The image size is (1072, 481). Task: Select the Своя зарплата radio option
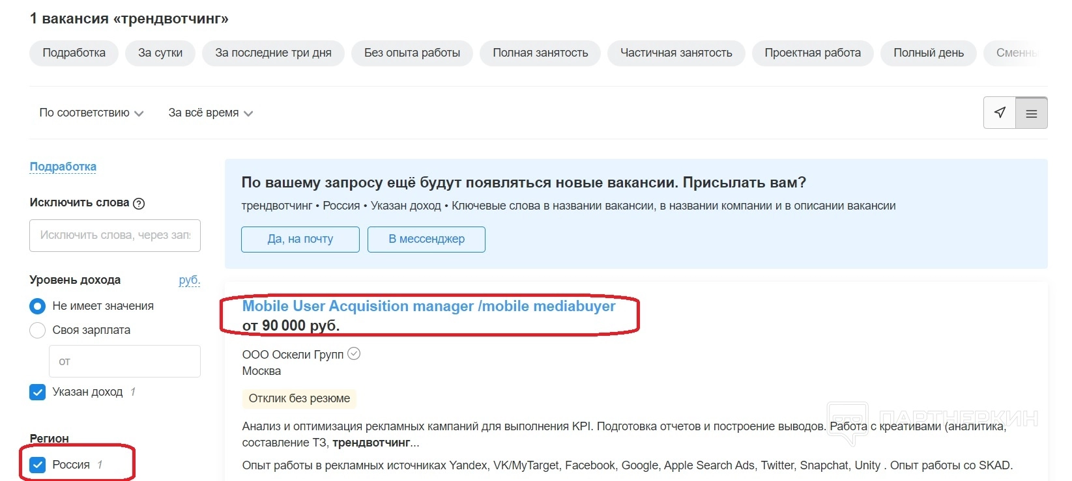click(38, 330)
